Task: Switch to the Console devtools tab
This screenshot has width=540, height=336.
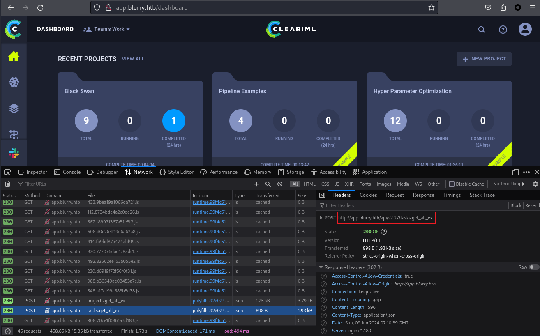Action: click(x=67, y=172)
